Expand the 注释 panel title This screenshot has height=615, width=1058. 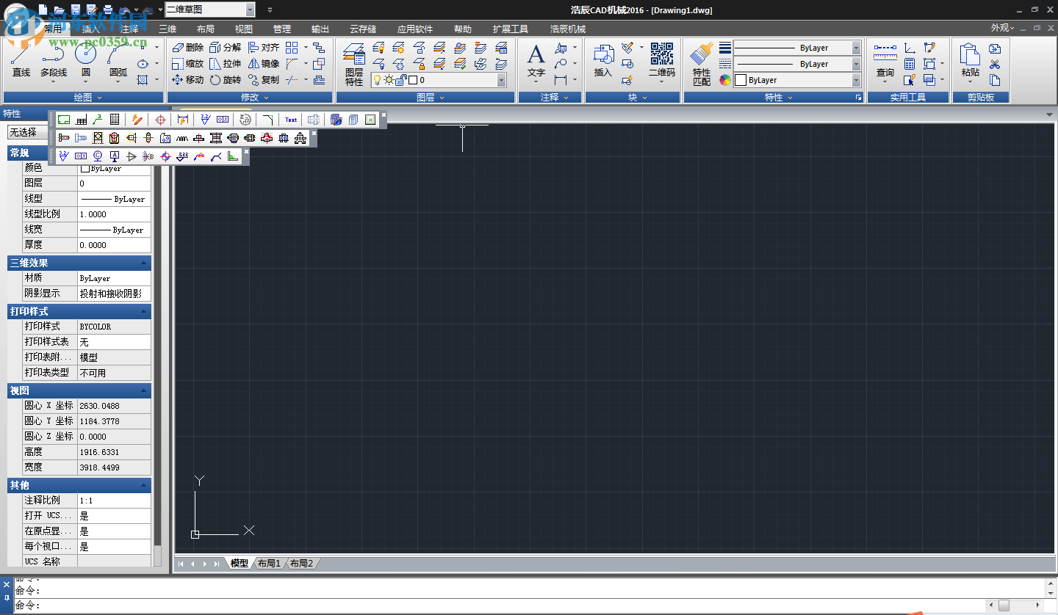pos(550,97)
